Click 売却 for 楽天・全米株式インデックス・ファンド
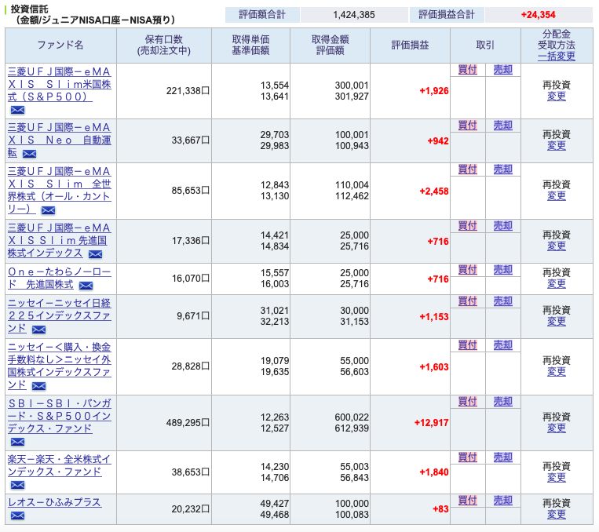 pyautogui.click(x=502, y=457)
